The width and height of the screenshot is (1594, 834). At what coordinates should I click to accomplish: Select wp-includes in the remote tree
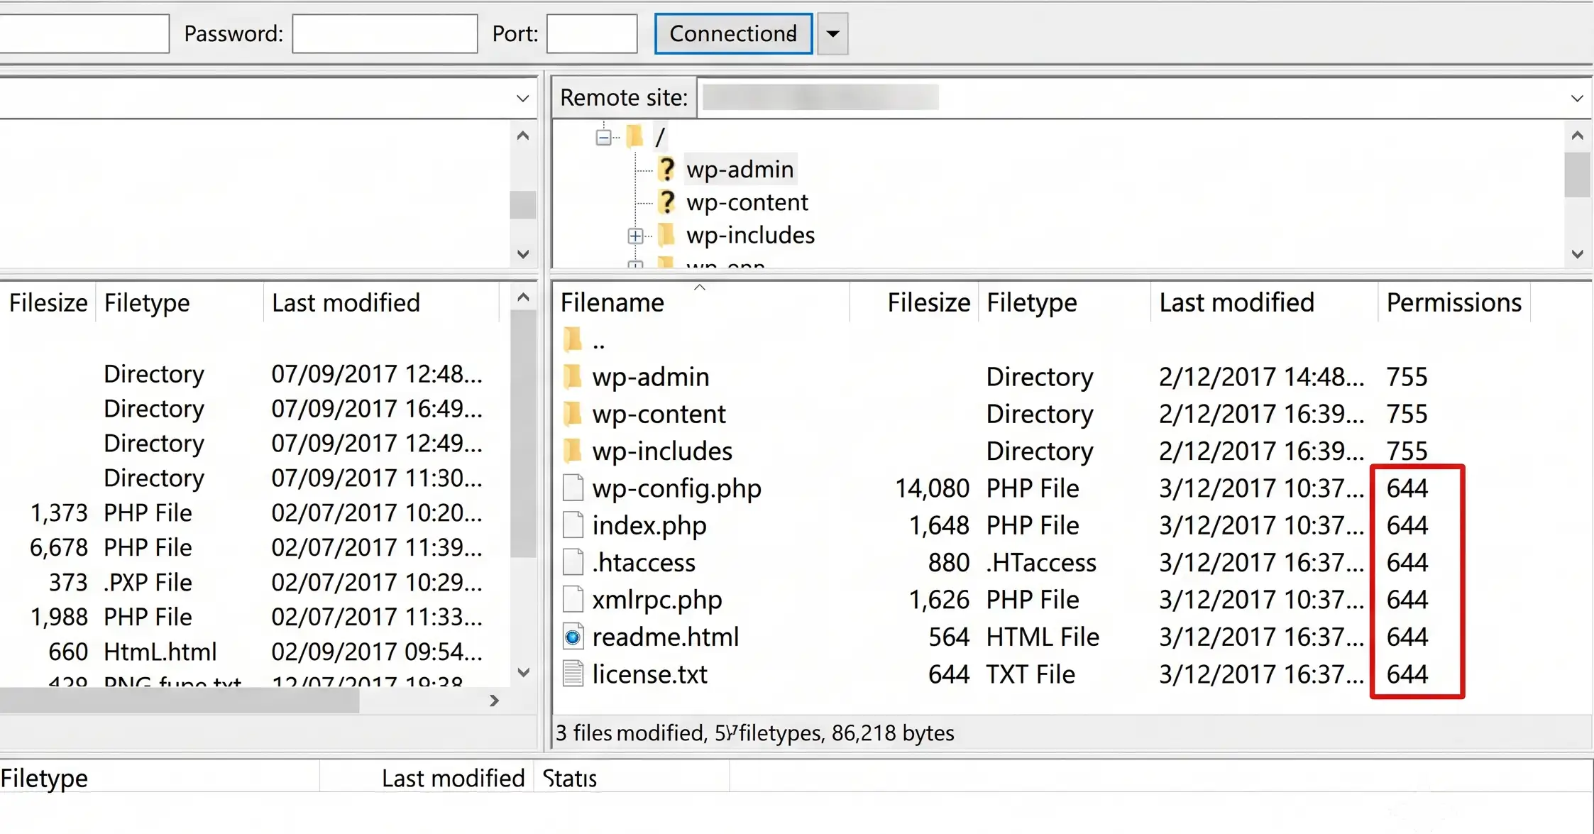750,235
